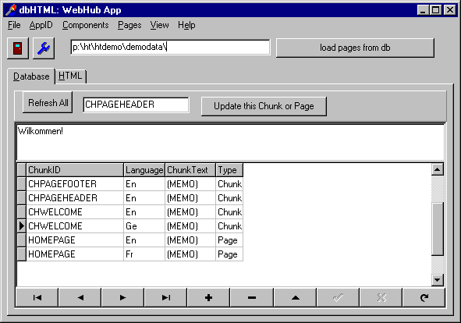
Task: Click the CHPAGEHEADER chunk ID field
Action: click(136, 105)
